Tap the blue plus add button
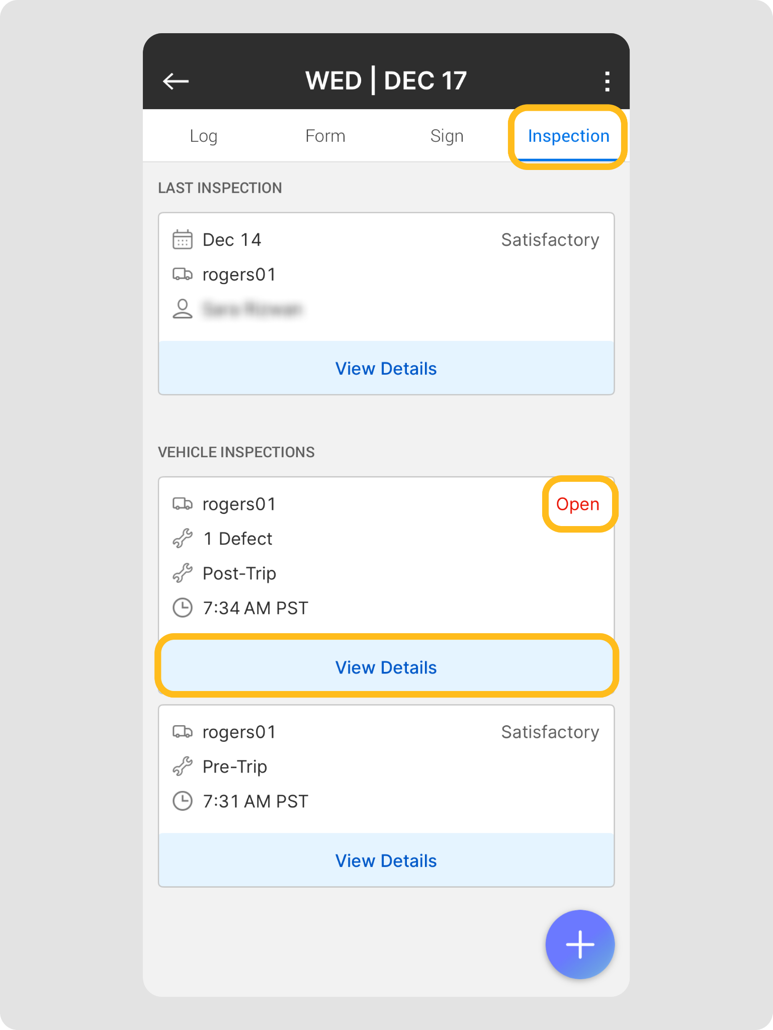Screen dimensions: 773x1030 580,944
